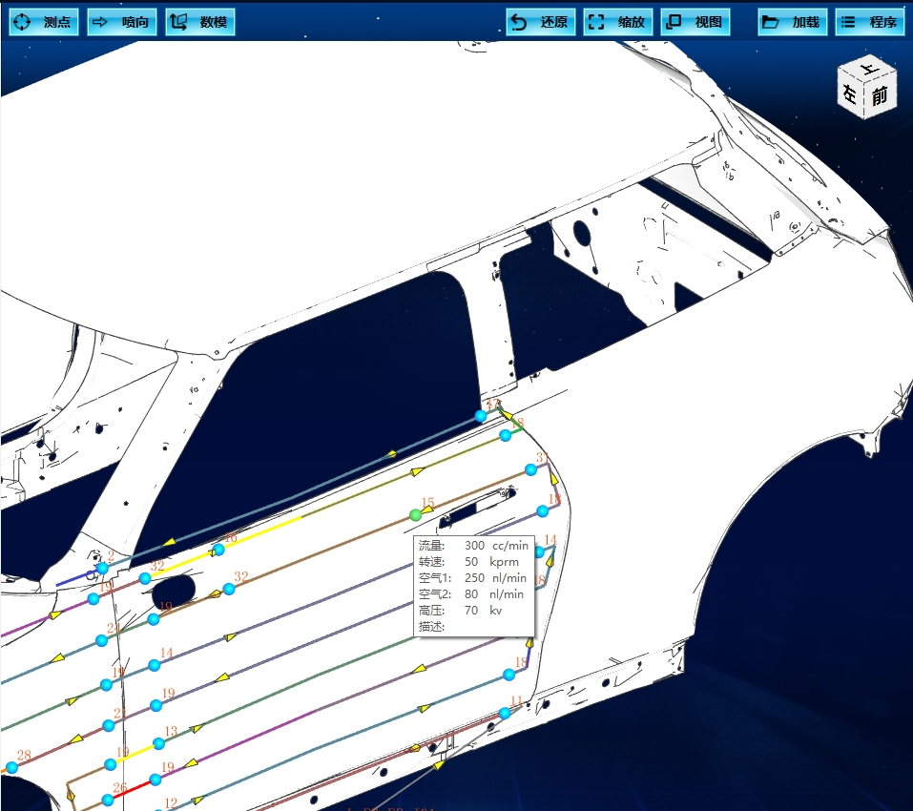The height and width of the screenshot is (811, 913).
Task: Select the 前 face of view cube
Action: click(880, 96)
